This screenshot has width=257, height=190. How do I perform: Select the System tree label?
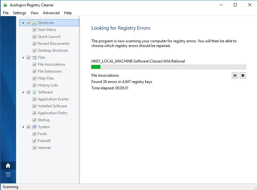coord(44,127)
